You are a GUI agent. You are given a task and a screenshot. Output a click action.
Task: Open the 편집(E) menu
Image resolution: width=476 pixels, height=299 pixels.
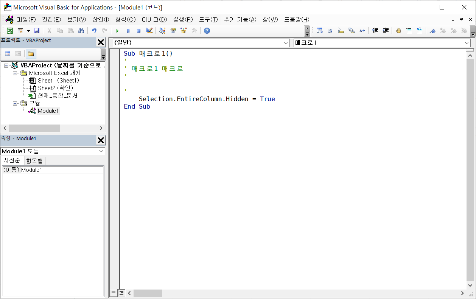[x=51, y=19]
